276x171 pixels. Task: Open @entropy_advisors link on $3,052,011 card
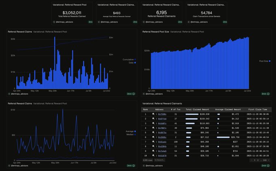(x=65, y=22)
